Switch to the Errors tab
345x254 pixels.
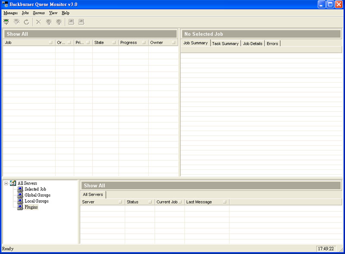click(x=273, y=44)
